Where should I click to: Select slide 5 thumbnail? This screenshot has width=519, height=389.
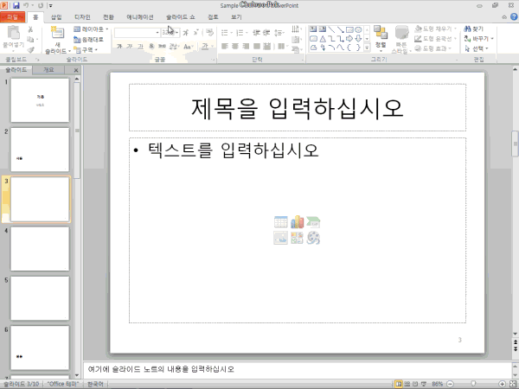pyautogui.click(x=40, y=298)
